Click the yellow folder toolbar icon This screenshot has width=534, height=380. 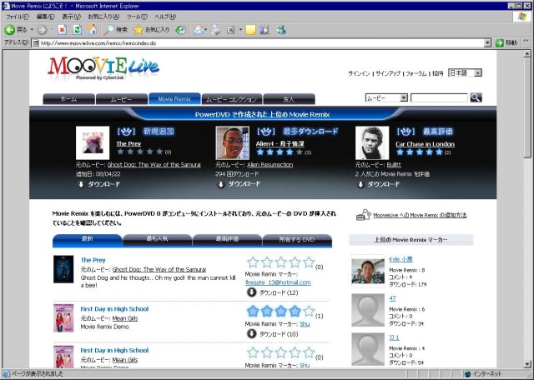coord(250,30)
